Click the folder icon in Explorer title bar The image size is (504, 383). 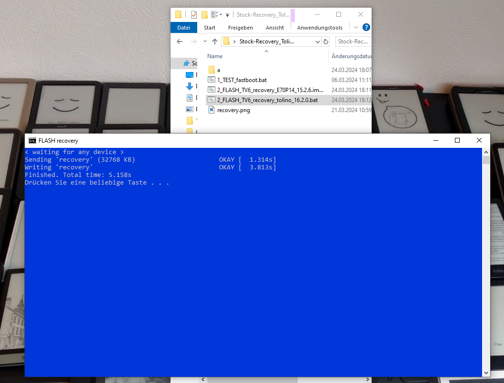coord(178,14)
